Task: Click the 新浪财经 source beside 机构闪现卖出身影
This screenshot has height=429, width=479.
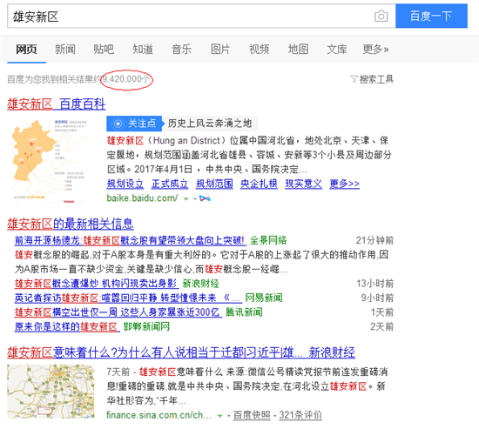Action: pos(200,284)
